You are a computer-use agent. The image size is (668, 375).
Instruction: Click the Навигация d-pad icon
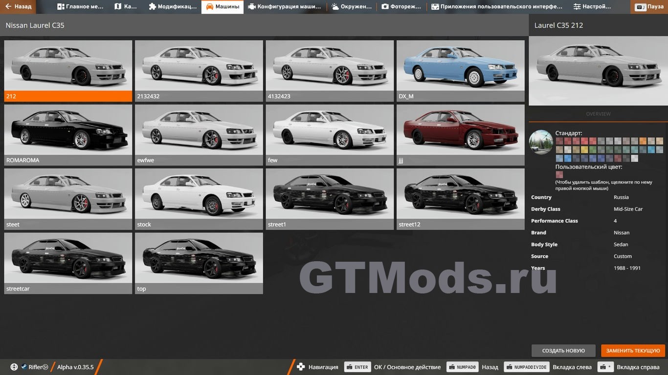click(x=301, y=367)
